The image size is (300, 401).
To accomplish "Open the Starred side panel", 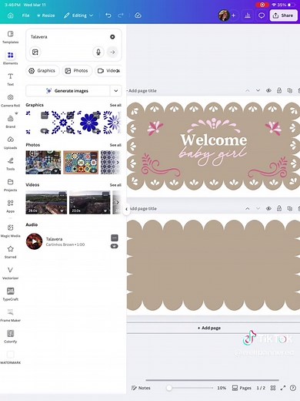I will [11, 252].
